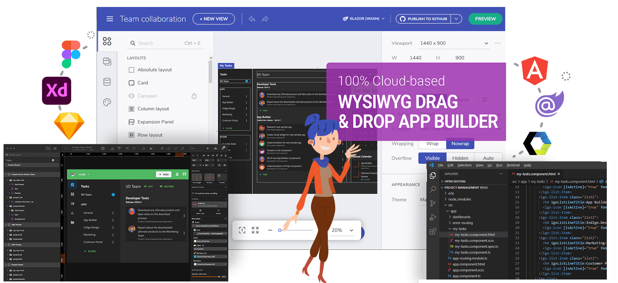Click the fit-to-screen expand arrows icon
Viewport: 618px width, 283px height.
255,230
